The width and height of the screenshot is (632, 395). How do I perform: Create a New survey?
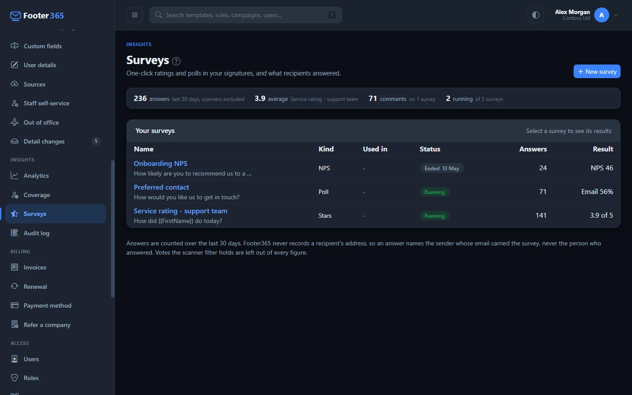(597, 72)
